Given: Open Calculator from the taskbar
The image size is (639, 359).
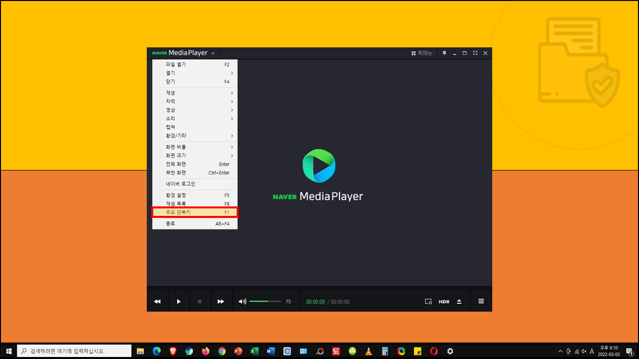Looking at the screenshot, I should [385, 351].
